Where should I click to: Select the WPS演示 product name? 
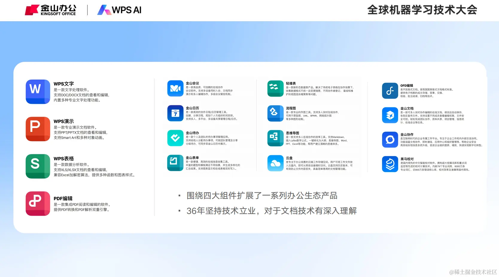point(64,121)
